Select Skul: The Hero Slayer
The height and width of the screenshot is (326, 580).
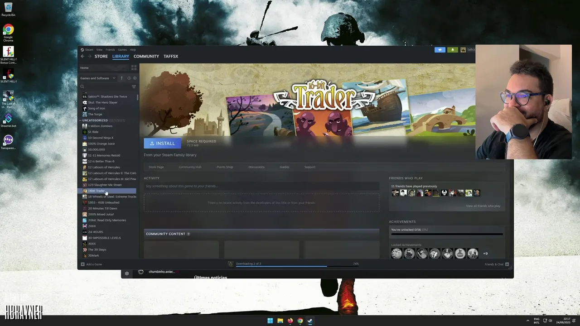102,102
